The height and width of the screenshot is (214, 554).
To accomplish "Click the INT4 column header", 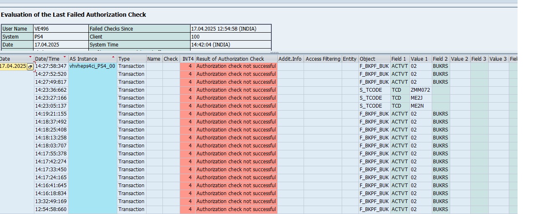I will click(188, 59).
